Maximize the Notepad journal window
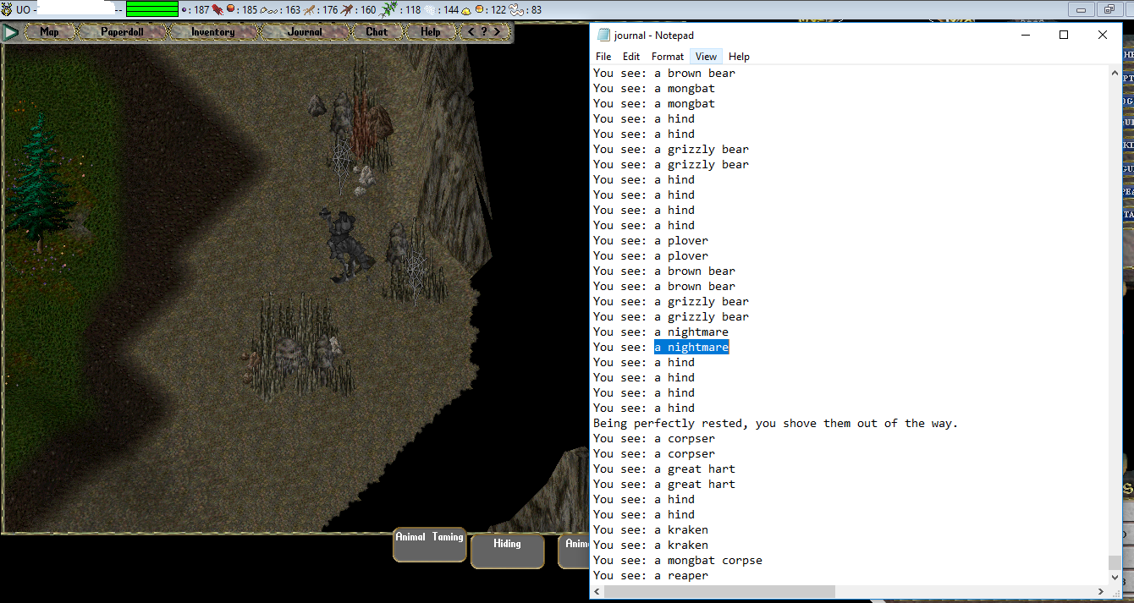1134x603 pixels. (x=1064, y=35)
